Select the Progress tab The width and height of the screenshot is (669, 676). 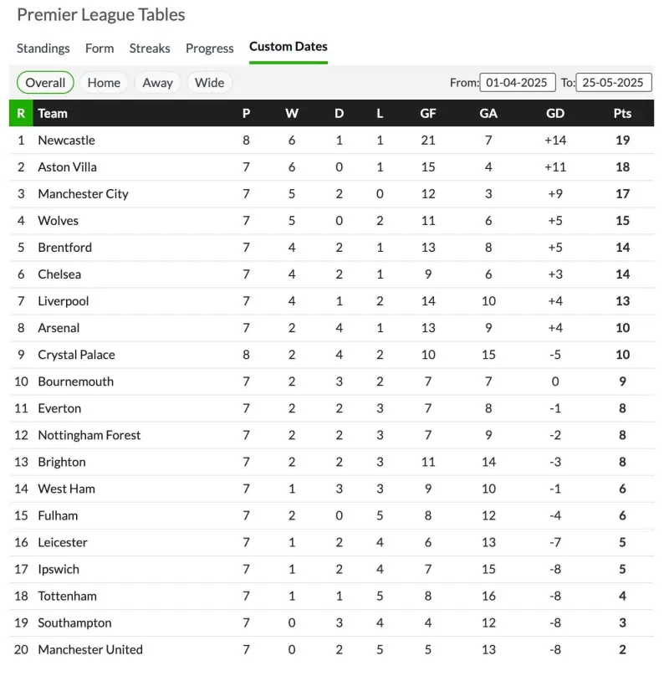click(x=210, y=49)
